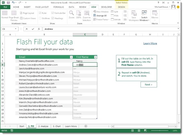Open Page Break Preview view
The image size is (184, 136).
tap(14, 16)
